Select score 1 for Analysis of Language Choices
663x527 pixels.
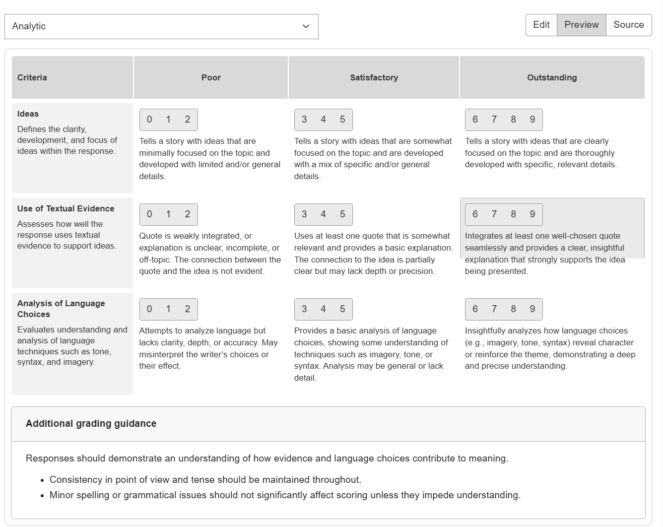click(168, 309)
